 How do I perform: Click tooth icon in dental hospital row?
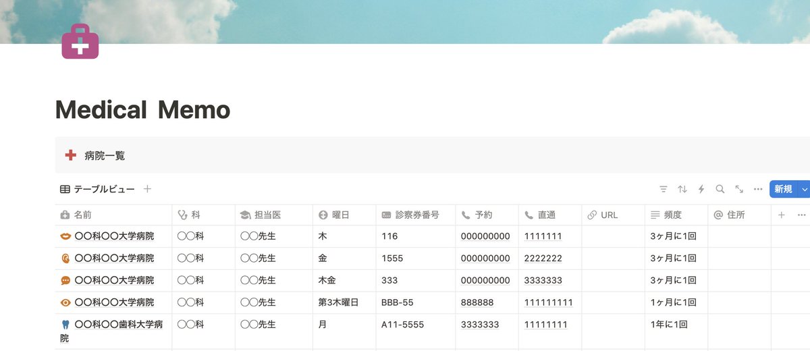click(x=65, y=325)
